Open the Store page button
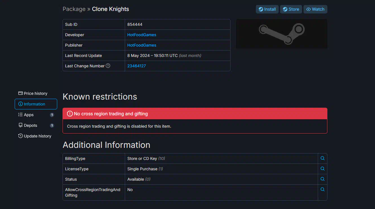 (x=291, y=9)
